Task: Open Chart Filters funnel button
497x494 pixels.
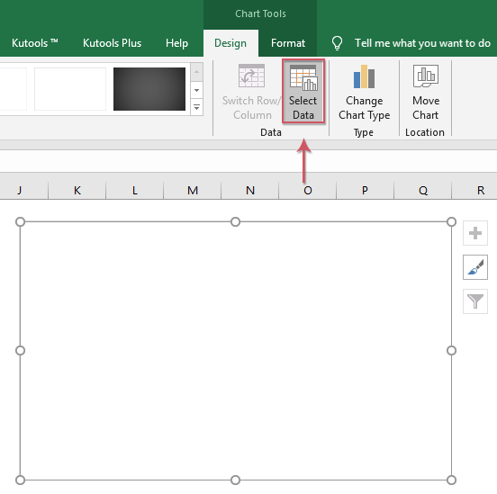Action: coord(475,301)
